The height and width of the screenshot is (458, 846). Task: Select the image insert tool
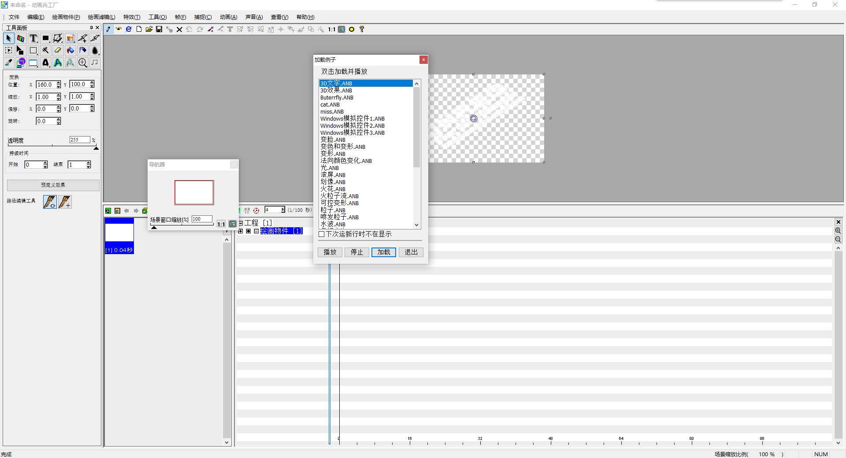click(x=70, y=38)
